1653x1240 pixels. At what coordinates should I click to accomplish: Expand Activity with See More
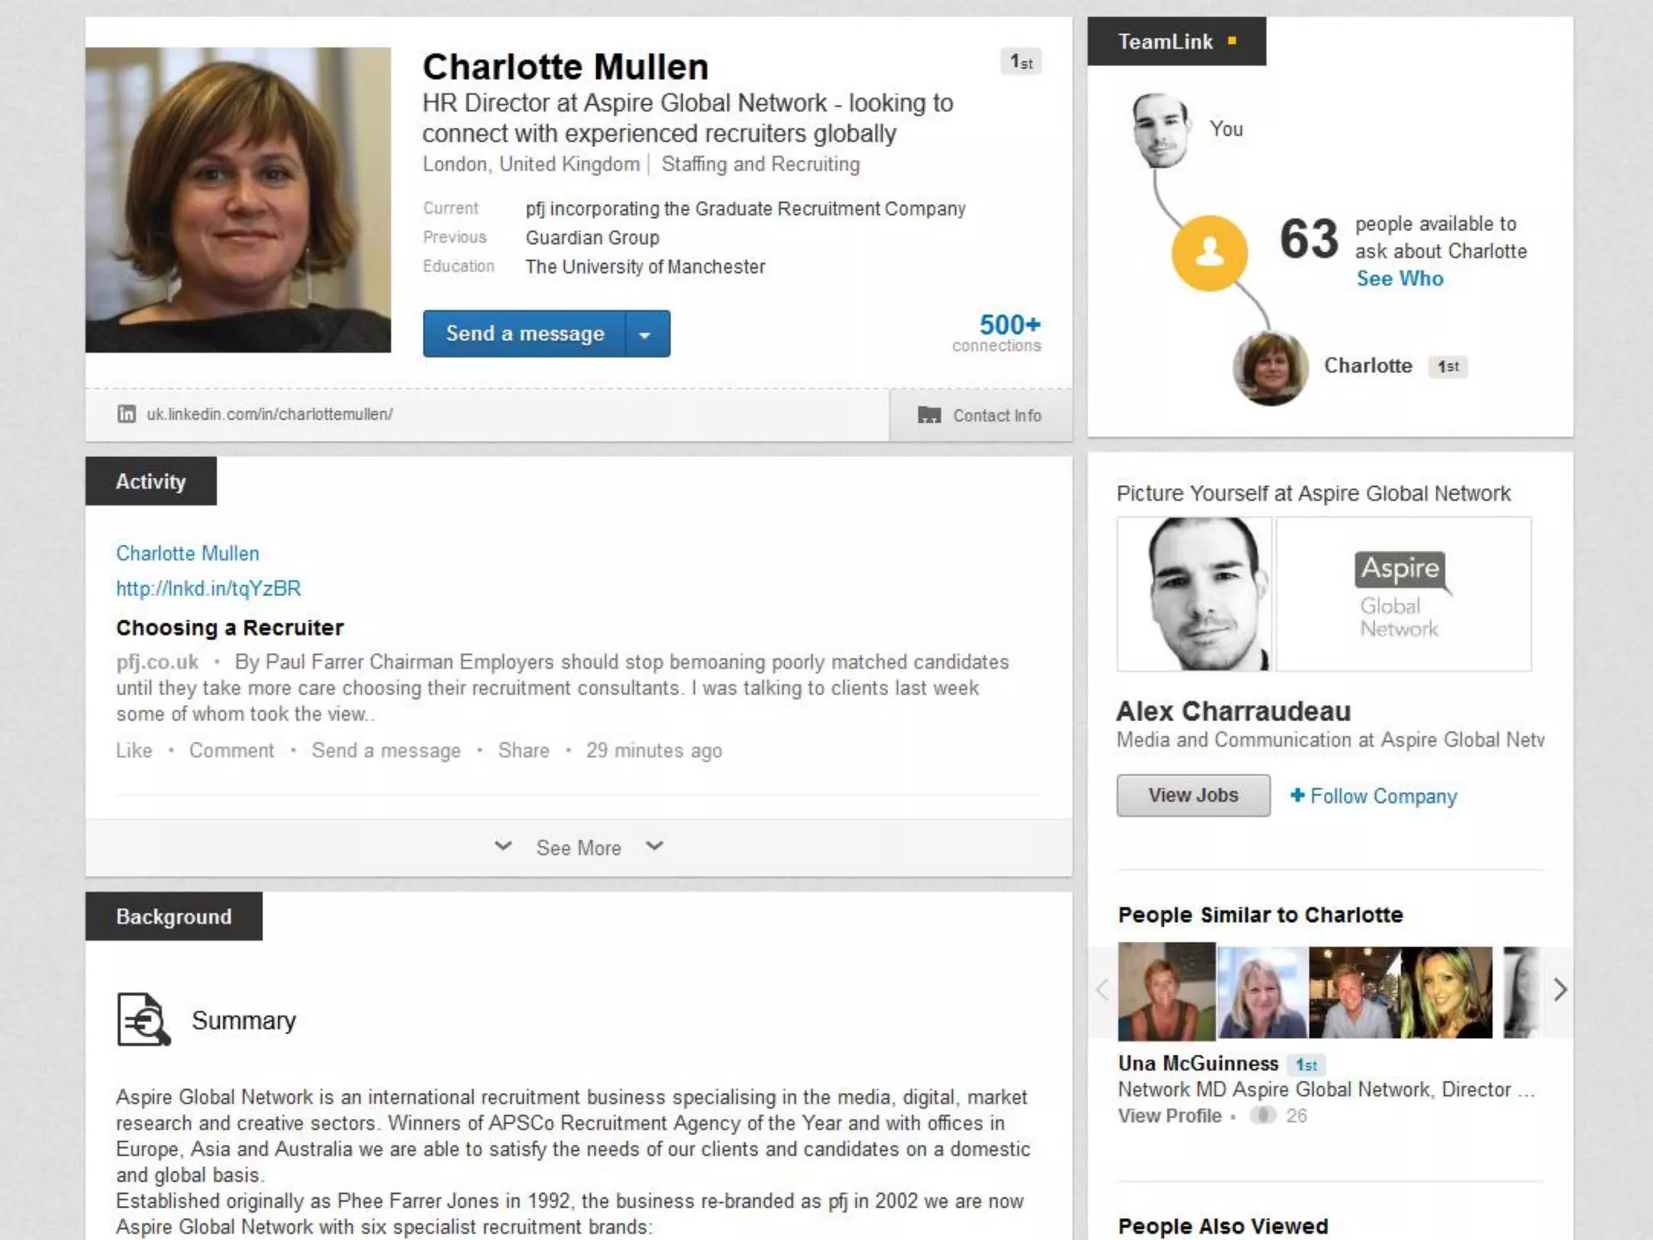click(x=579, y=848)
